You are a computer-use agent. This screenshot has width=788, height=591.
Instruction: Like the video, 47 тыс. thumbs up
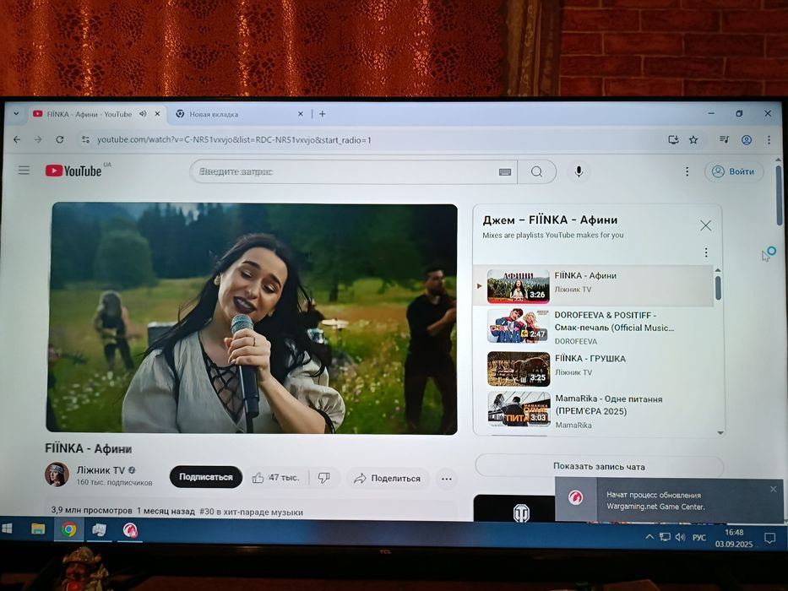click(x=275, y=478)
